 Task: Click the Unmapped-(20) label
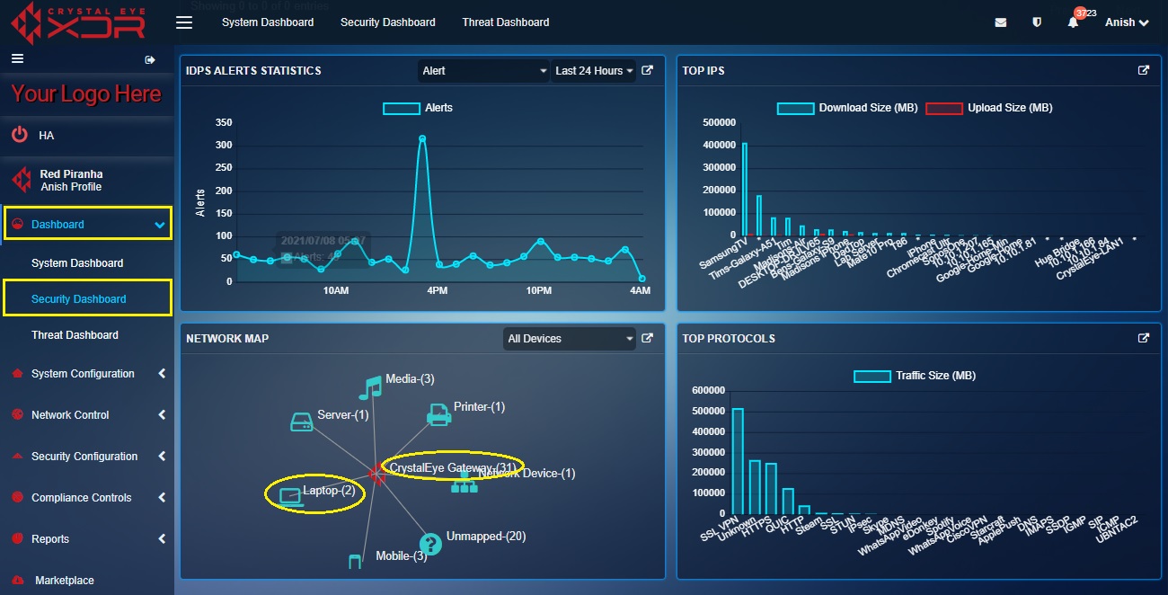point(486,537)
